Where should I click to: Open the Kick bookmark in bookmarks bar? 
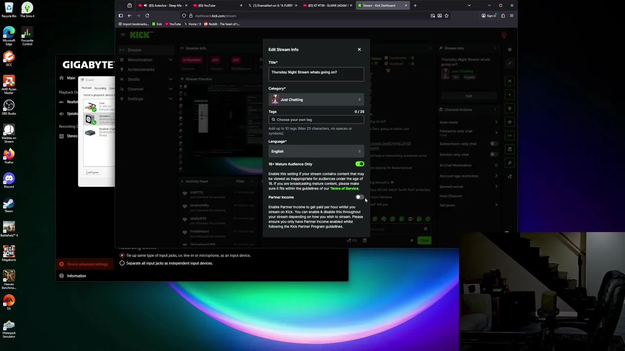[x=157, y=24]
